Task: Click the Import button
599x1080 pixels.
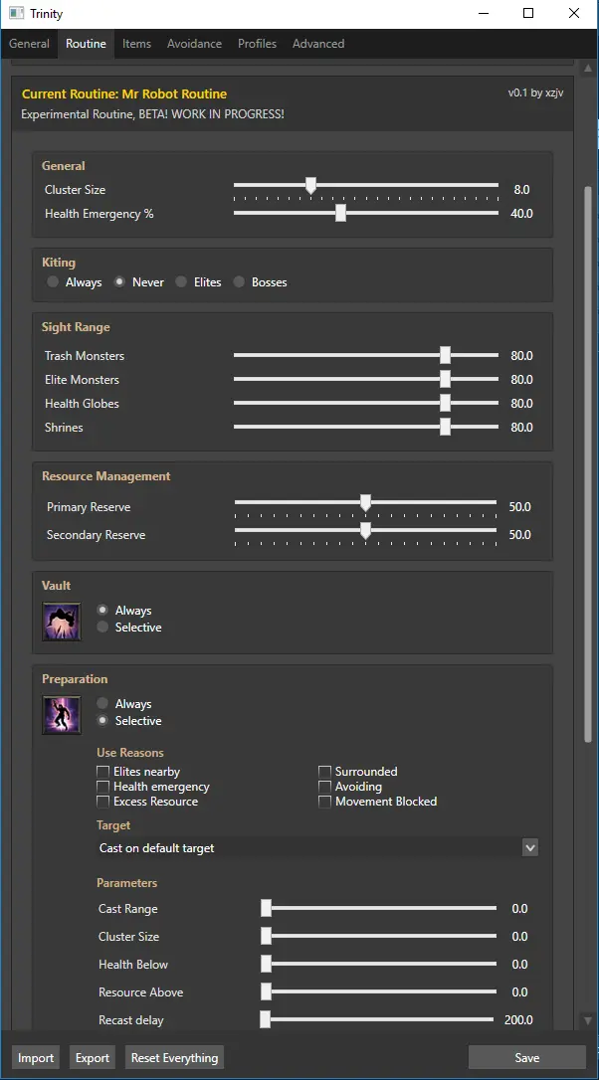Action: (36, 1058)
